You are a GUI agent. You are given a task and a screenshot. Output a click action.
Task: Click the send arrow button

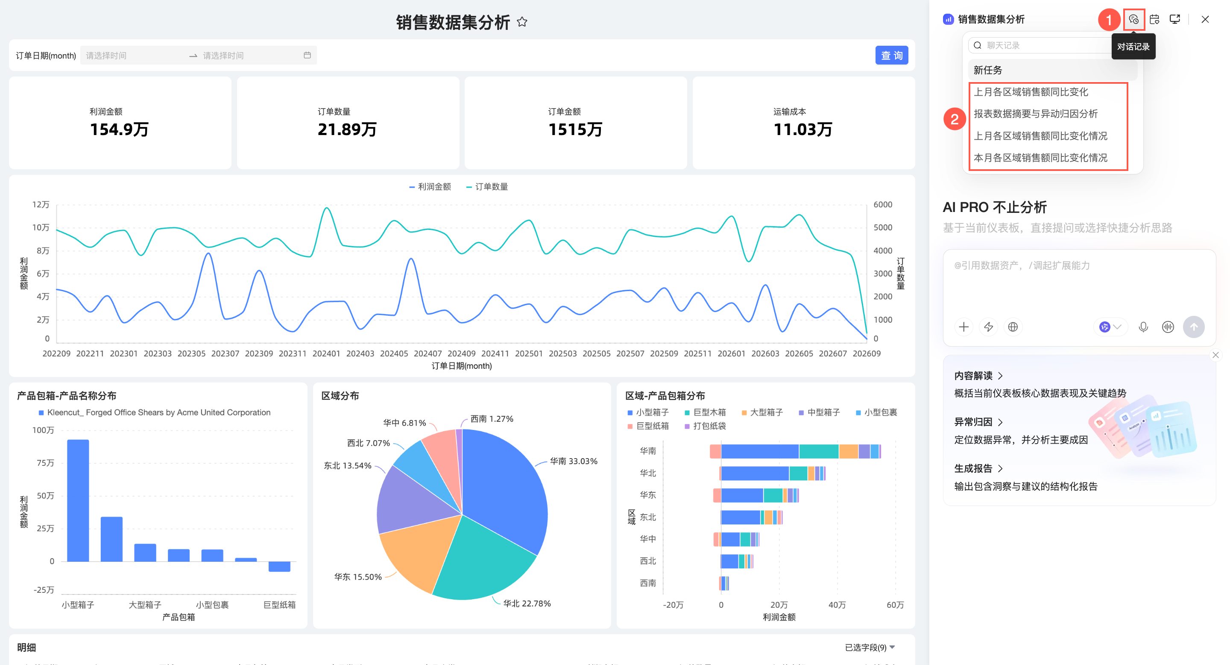pos(1194,327)
